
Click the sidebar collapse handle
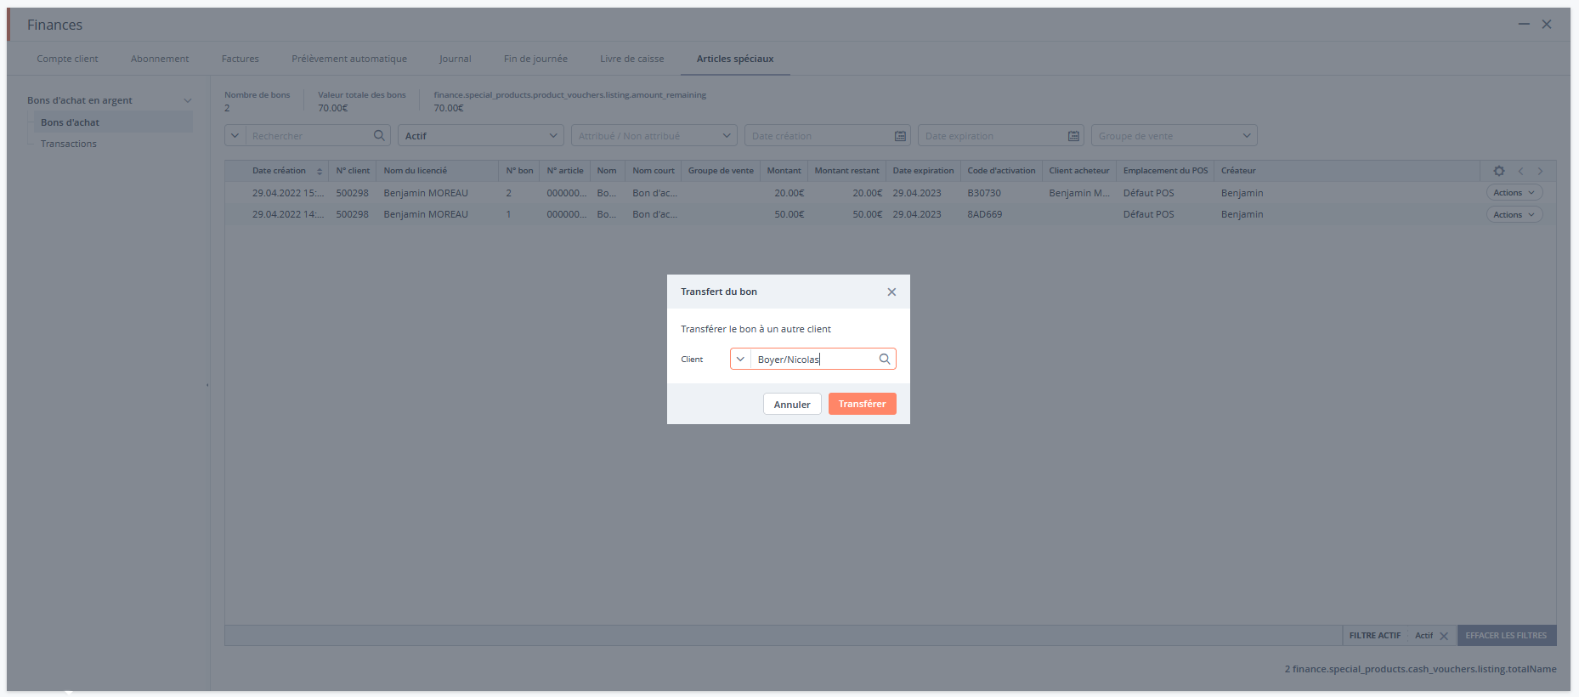coord(207,385)
